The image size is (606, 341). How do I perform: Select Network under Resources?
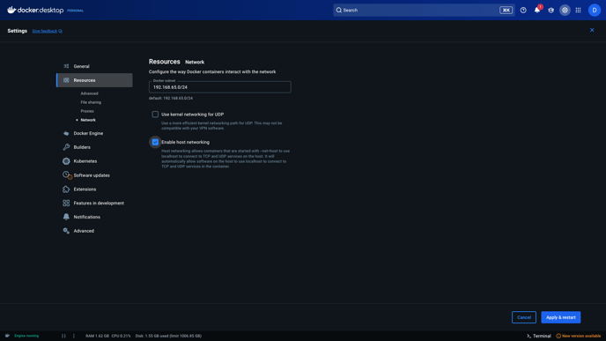[x=88, y=120]
